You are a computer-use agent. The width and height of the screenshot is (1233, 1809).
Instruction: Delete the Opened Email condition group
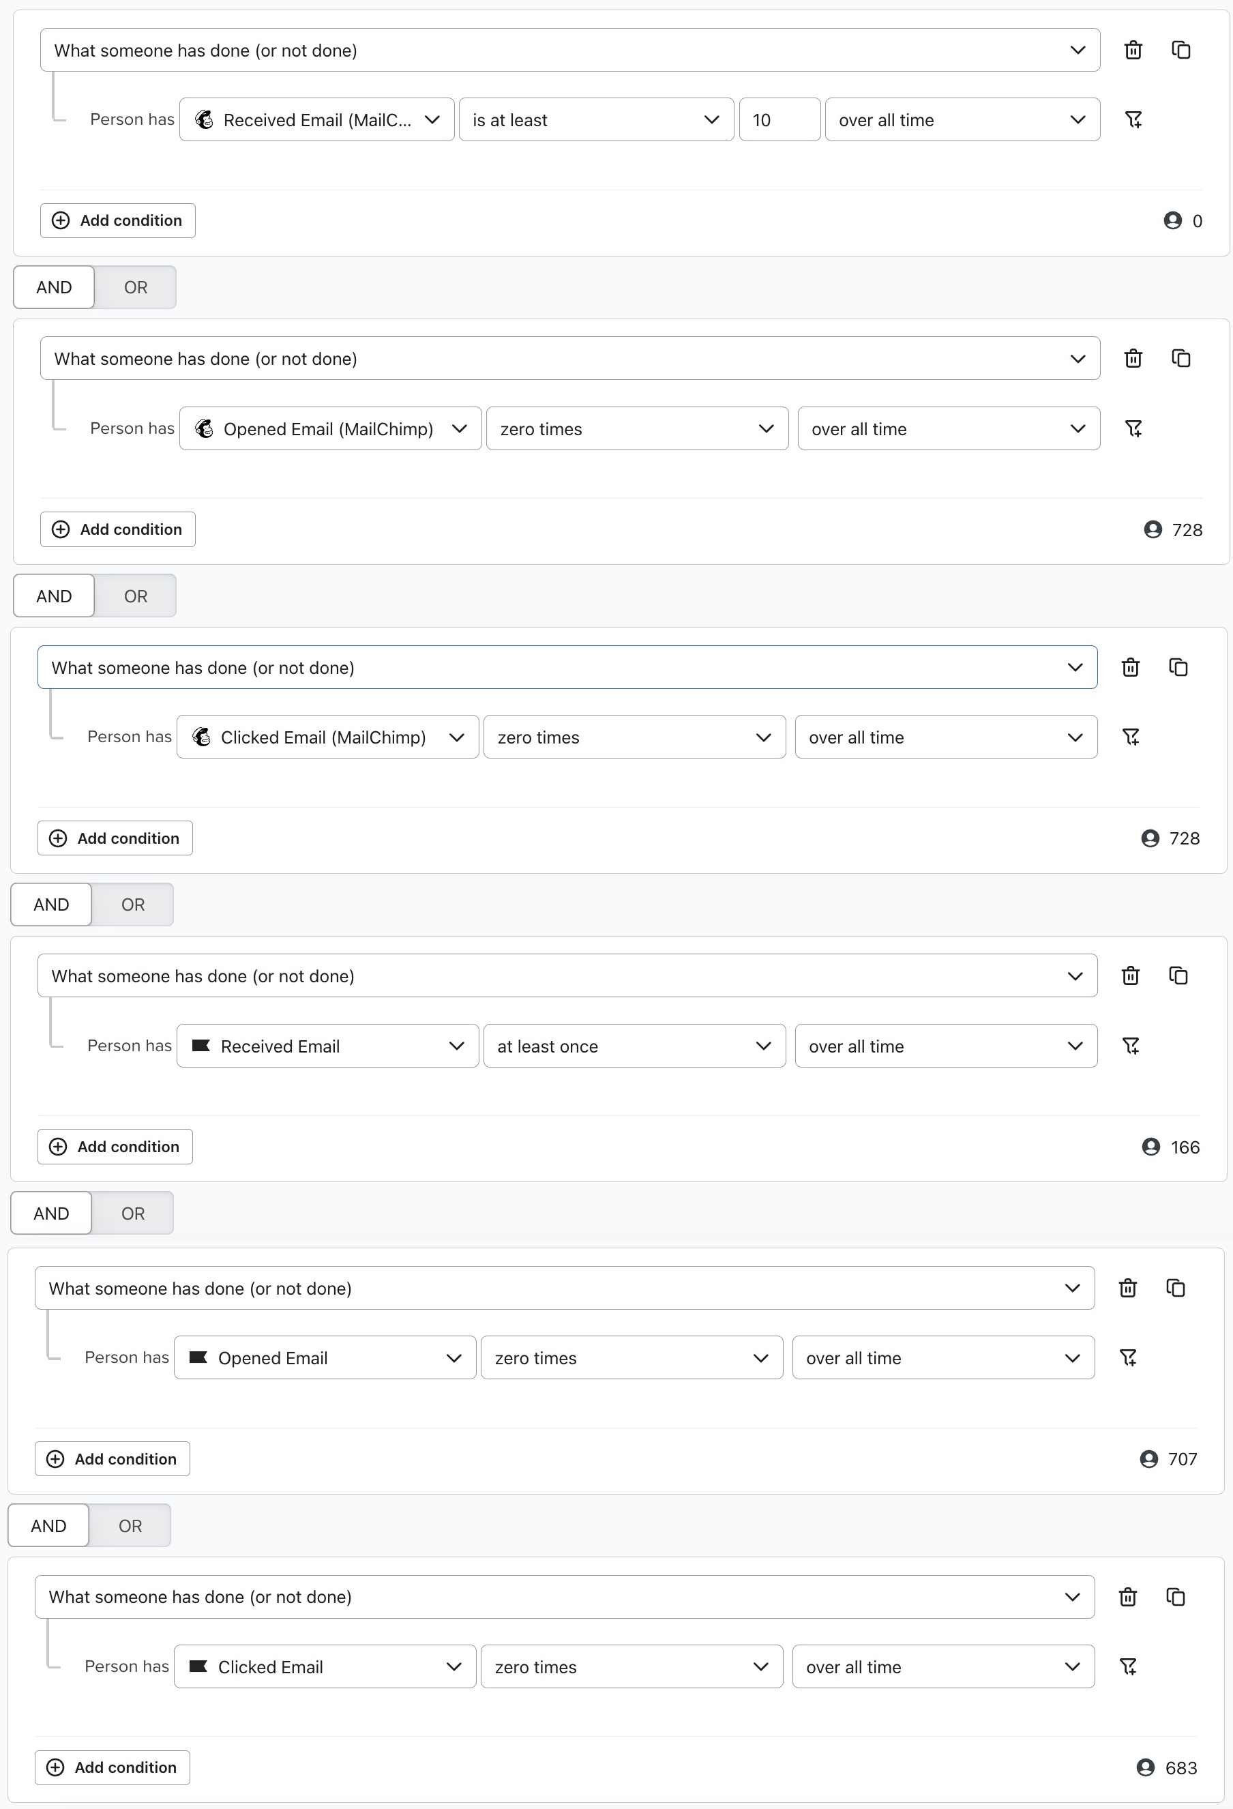[x=1129, y=1287]
